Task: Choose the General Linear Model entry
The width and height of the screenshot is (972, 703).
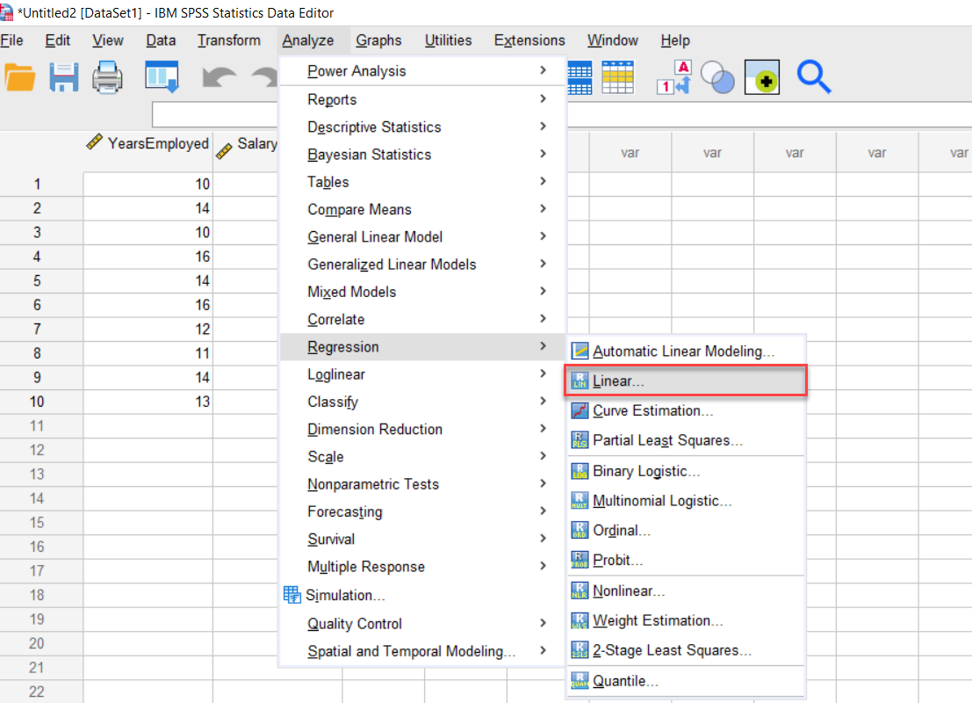Action: pos(422,237)
